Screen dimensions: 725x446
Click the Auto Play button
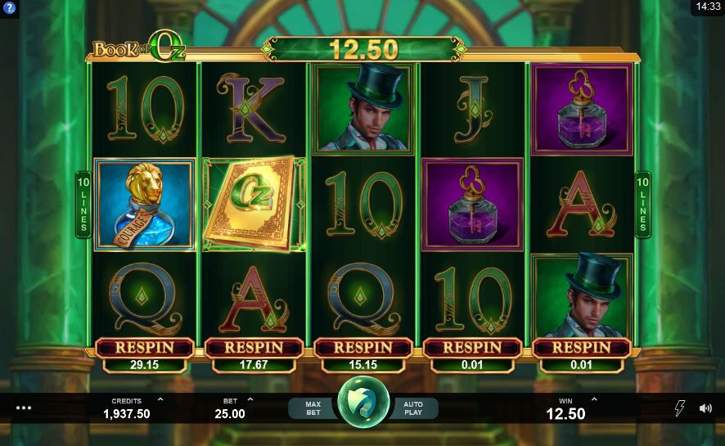[413, 408]
